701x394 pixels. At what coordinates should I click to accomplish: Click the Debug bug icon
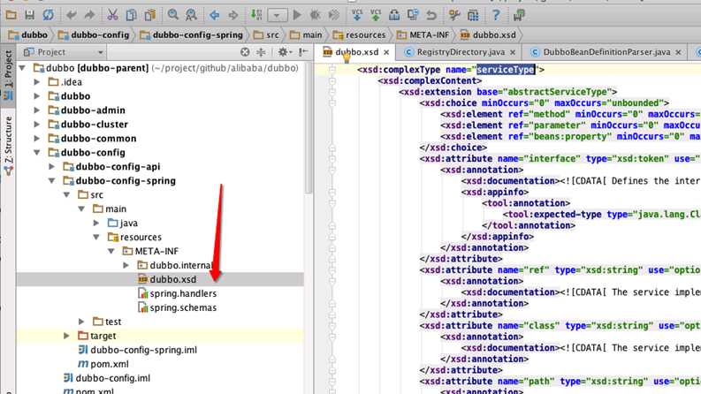tap(316, 15)
